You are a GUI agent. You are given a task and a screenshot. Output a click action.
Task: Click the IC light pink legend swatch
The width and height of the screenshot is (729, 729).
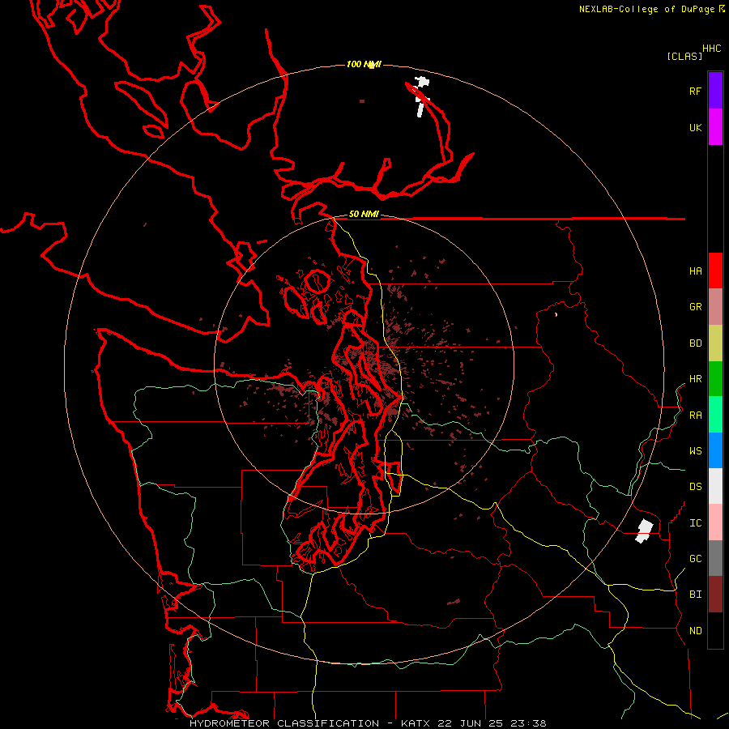pos(715,522)
